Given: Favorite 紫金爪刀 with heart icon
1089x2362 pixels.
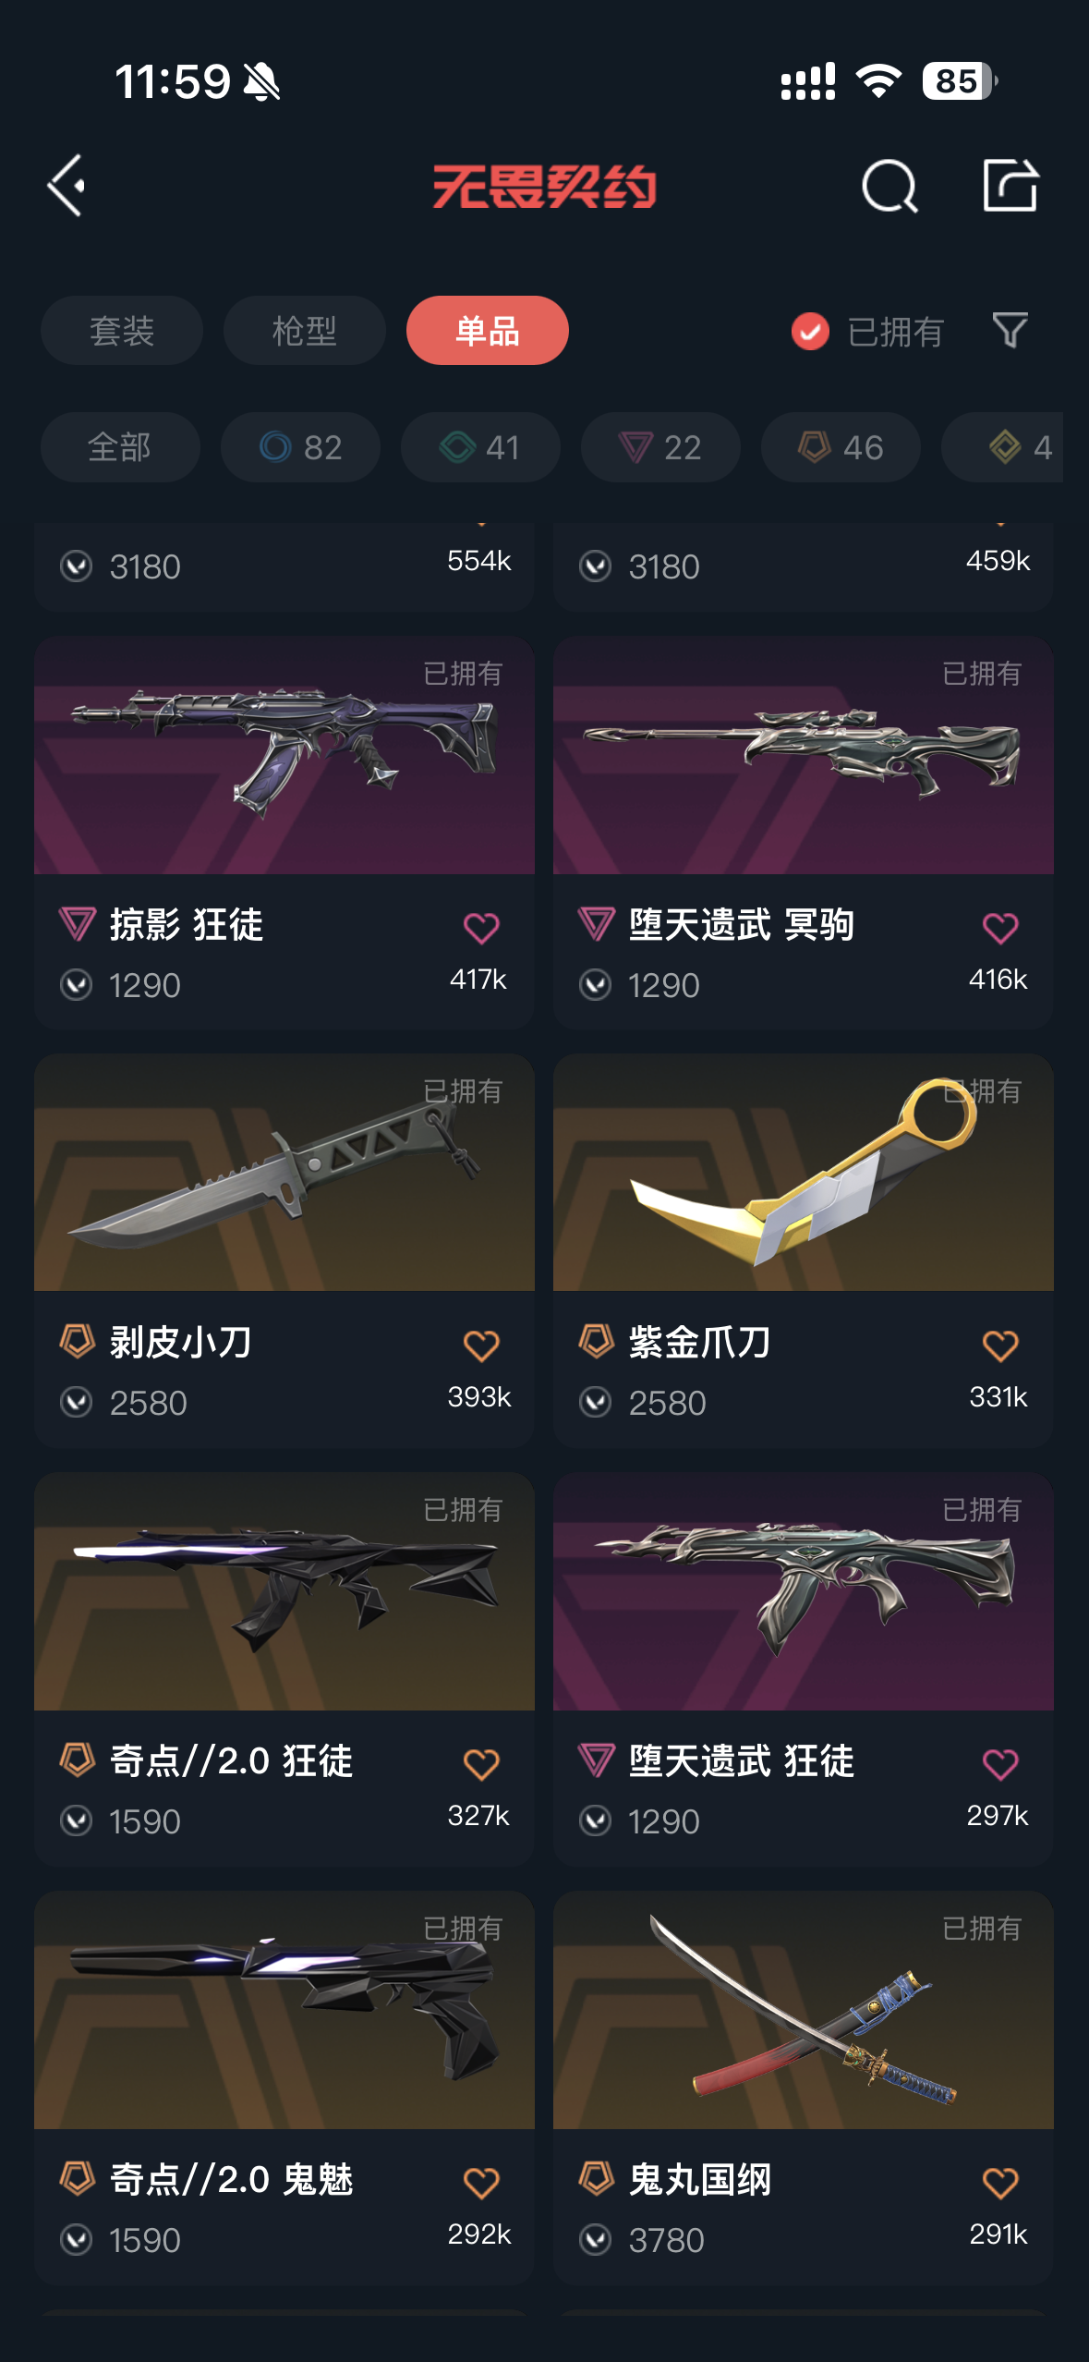Looking at the screenshot, I should (1000, 1345).
